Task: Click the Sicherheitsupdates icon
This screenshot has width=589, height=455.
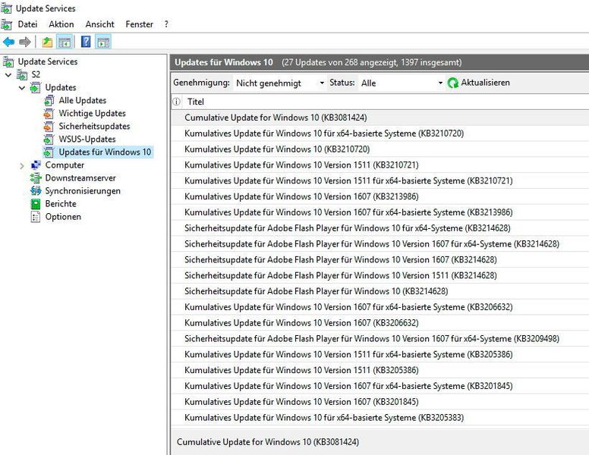Action: tap(49, 127)
